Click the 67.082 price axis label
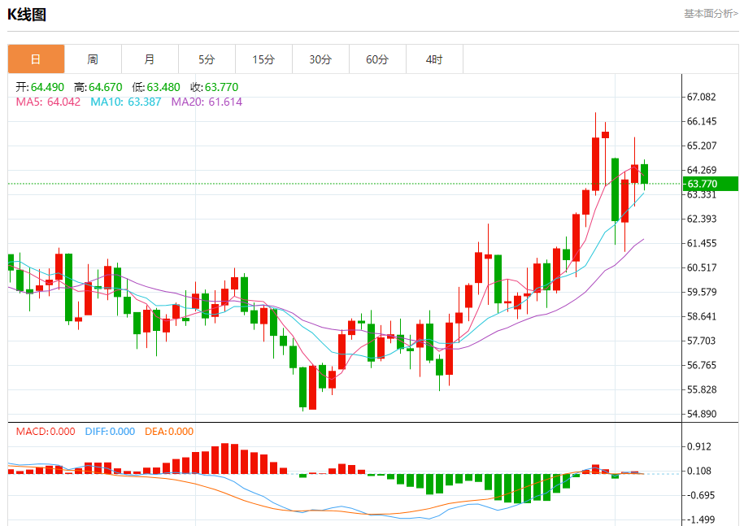Image resolution: width=744 pixels, height=526 pixels. point(701,97)
